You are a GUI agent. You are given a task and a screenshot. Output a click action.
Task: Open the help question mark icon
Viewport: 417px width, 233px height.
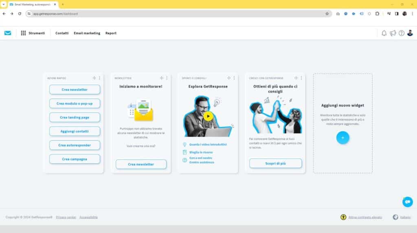click(x=402, y=33)
